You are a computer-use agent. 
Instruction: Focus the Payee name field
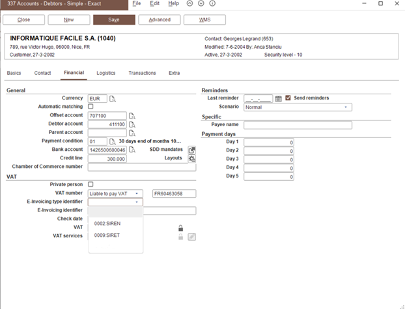tap(298, 125)
